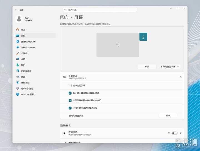Uncheck 基于显示器连接记住窗口位置
The width and height of the screenshot is (200, 151).
click(70, 93)
